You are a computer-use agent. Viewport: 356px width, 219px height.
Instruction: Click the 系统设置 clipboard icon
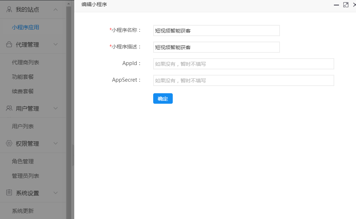coord(9,193)
